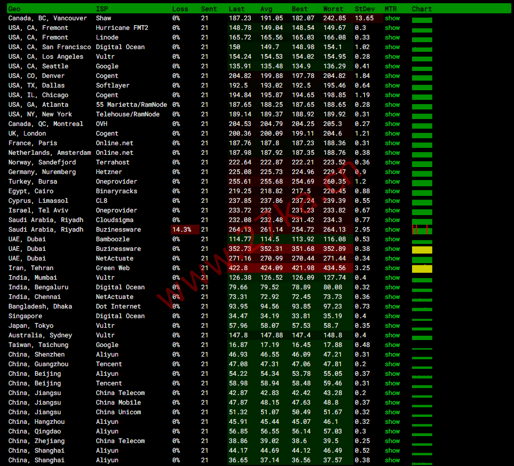Select 'China Unicom' ISP cell
Viewport: 514px width, 466px height.
(x=118, y=412)
